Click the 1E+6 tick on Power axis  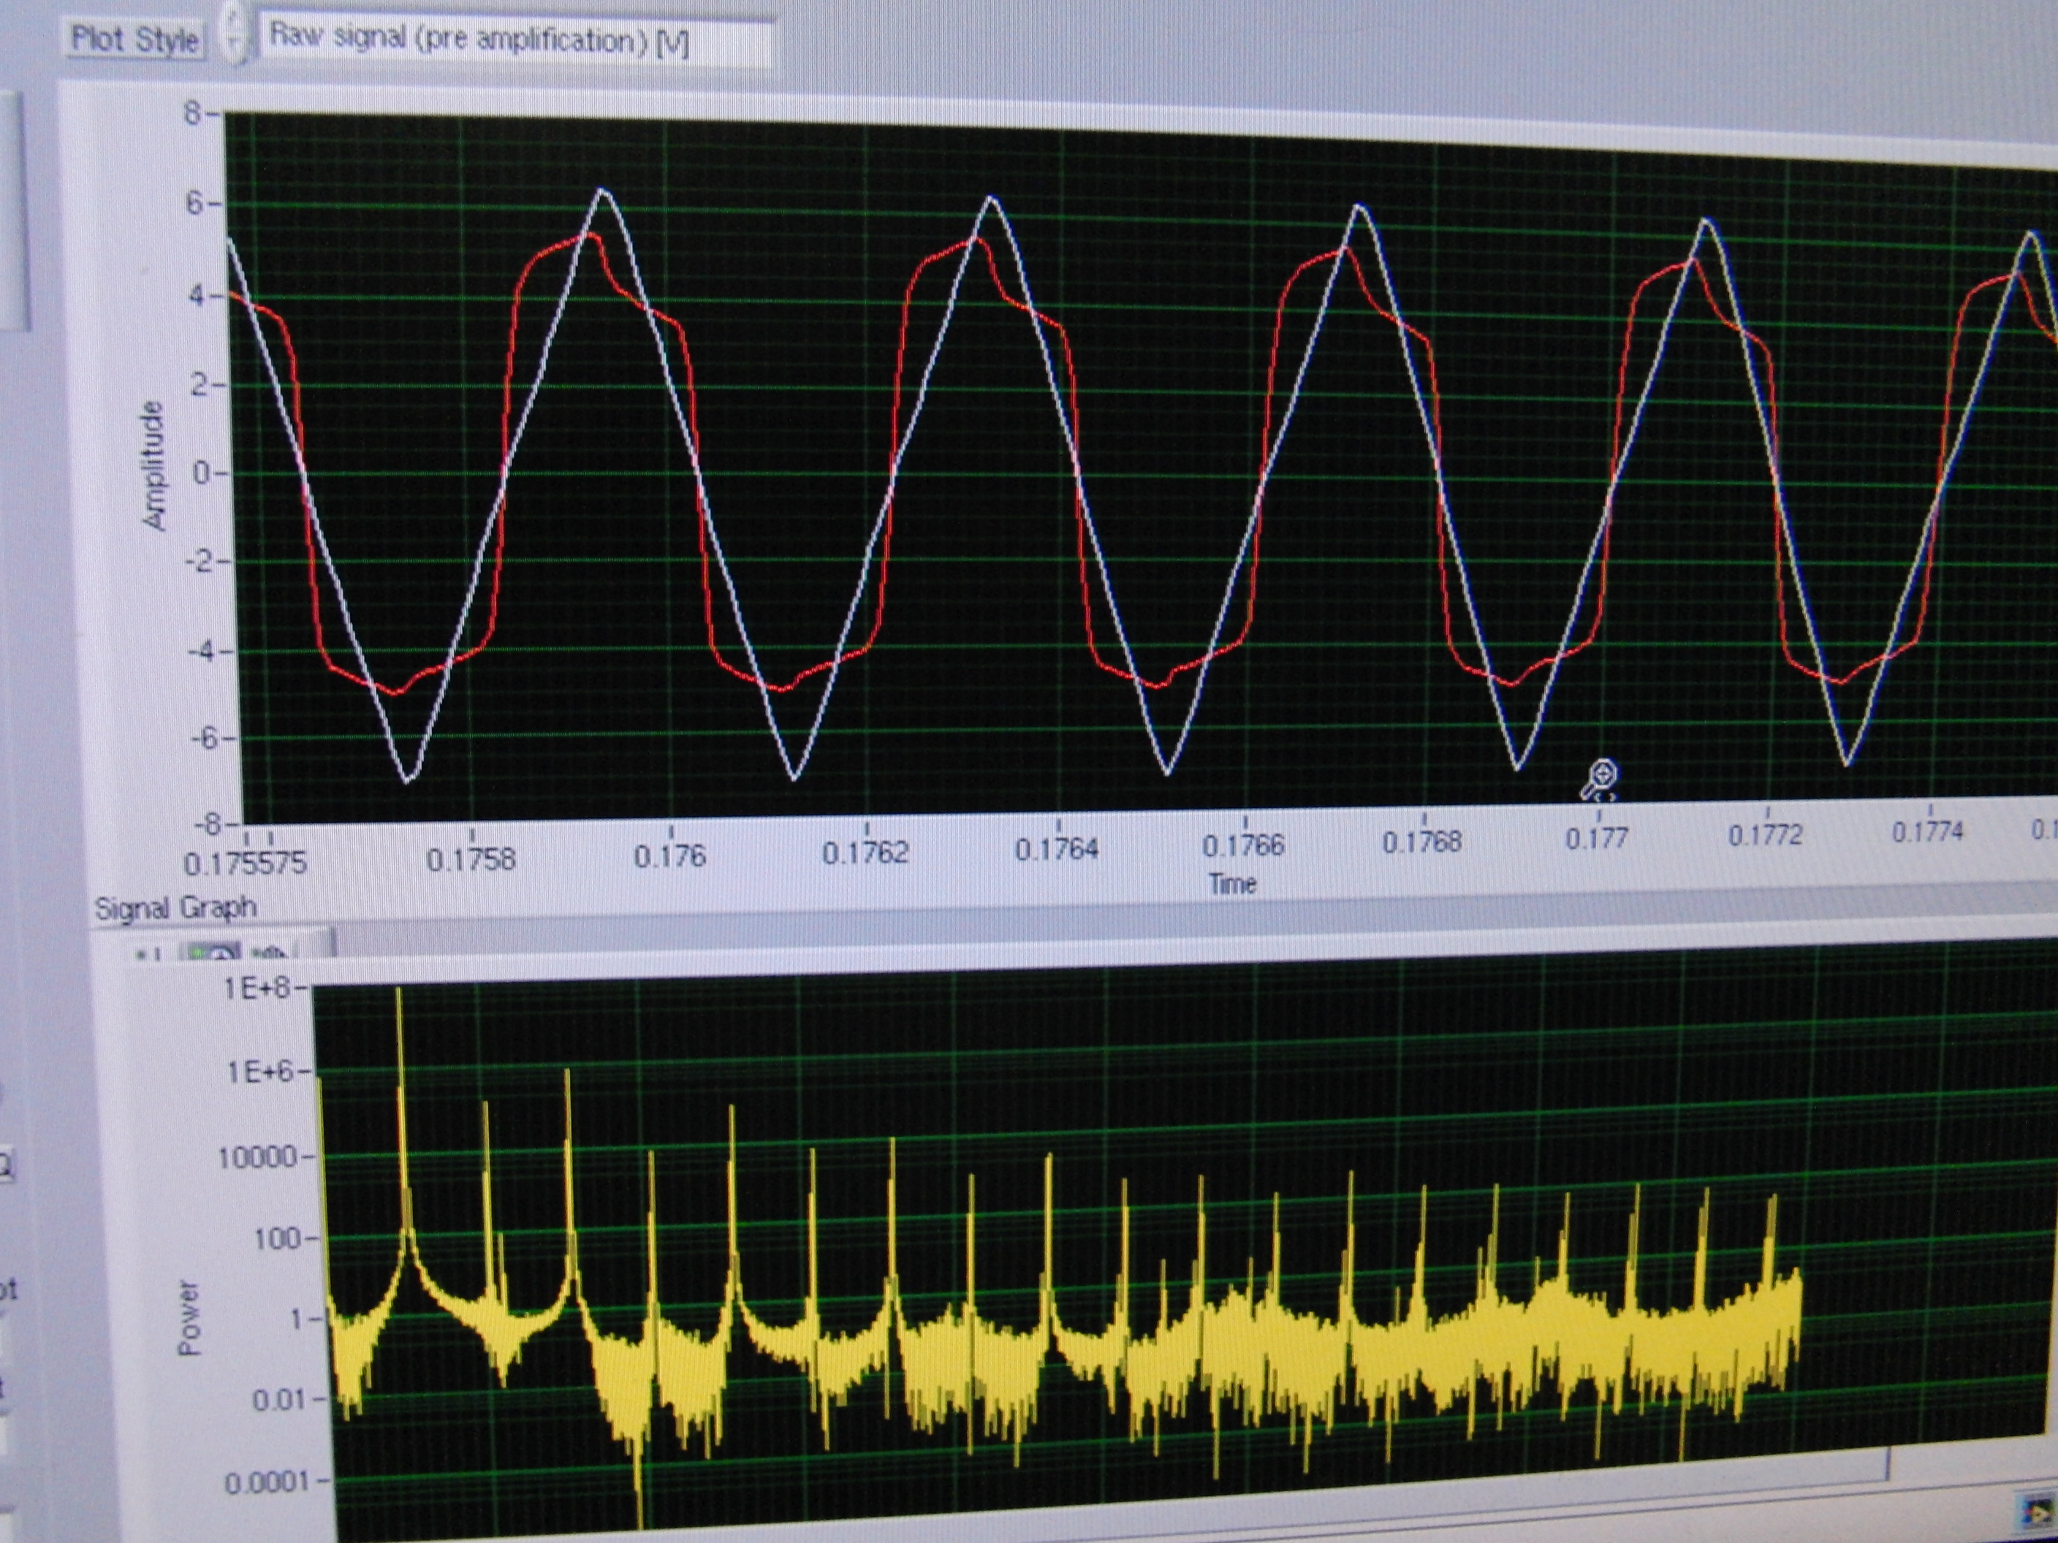(x=262, y=1073)
